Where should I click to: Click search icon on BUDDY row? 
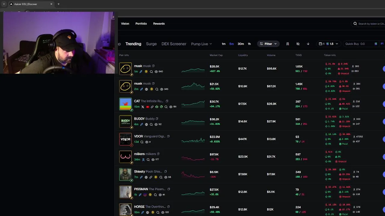click(x=151, y=124)
